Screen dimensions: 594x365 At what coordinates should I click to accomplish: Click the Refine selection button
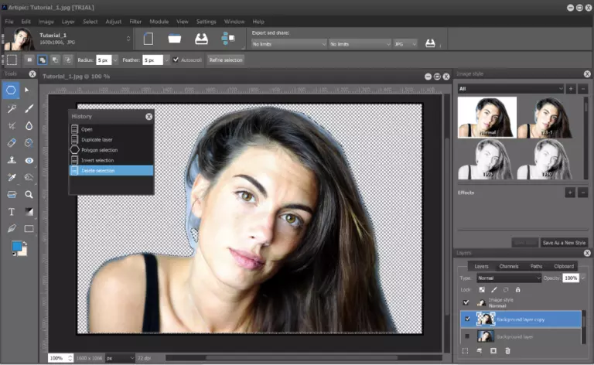225,60
